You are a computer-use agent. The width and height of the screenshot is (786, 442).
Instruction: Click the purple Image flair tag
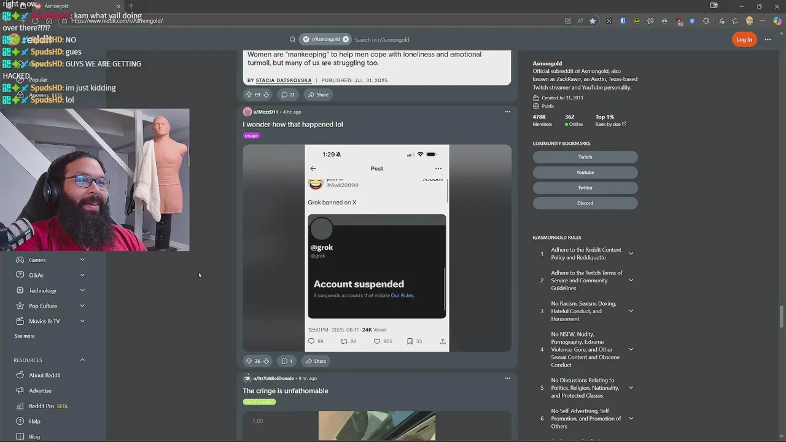pos(251,136)
